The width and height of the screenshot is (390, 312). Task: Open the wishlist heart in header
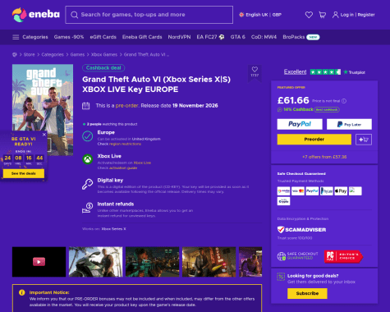[x=309, y=15]
